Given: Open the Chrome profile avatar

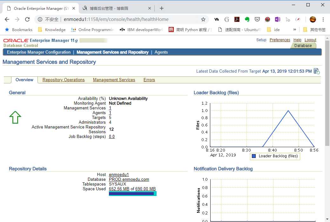Looking at the screenshot, I should click(313, 19).
